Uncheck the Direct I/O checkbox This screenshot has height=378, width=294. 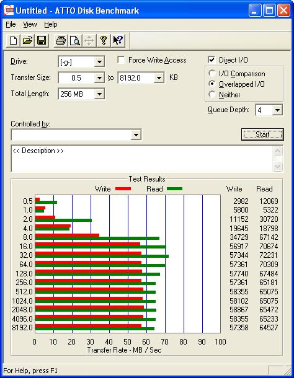click(x=212, y=59)
